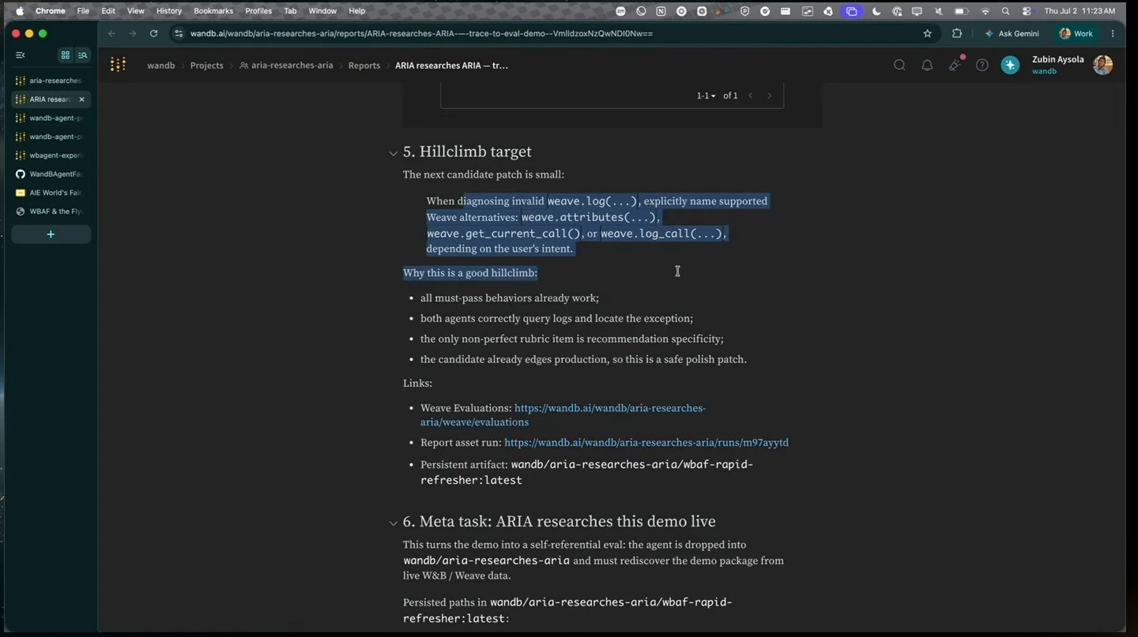Image resolution: width=1138 pixels, height=637 pixels.
Task: Close the "ARIA researc" tab
Action: [81, 99]
